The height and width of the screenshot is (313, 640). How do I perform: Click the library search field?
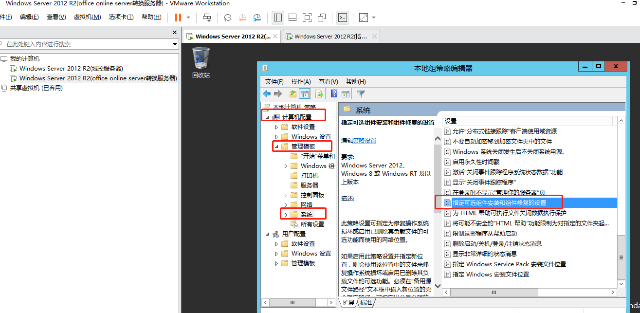click(x=86, y=44)
